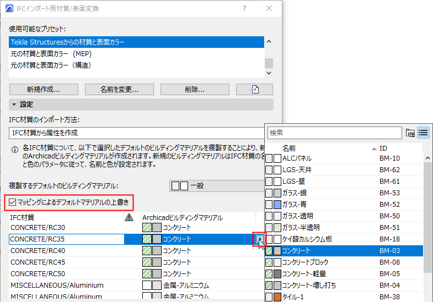Click hatch icon of コンクリートブロック row

tap(269, 262)
